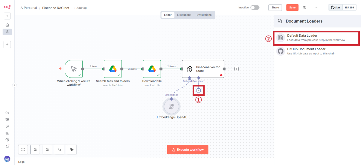Open the three-dots workflow options menu
The image size is (361, 165).
coord(316,8)
